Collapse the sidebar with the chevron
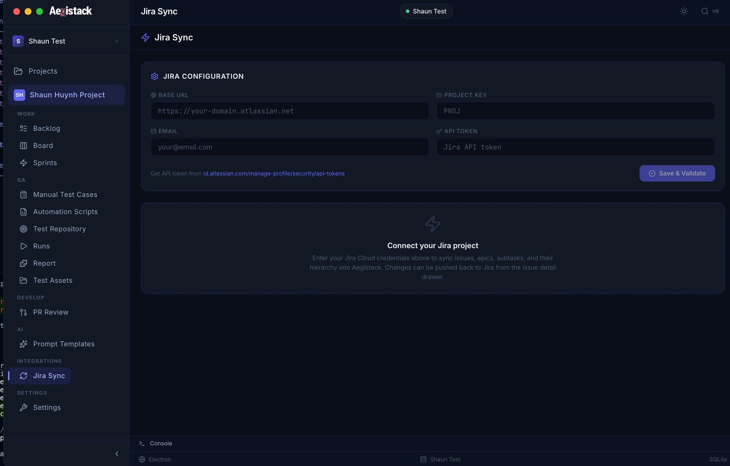730x466 pixels. tap(117, 453)
